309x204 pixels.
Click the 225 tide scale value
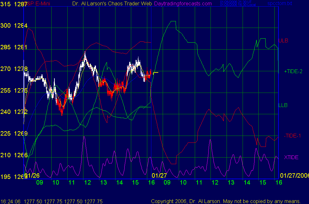[5, 133]
